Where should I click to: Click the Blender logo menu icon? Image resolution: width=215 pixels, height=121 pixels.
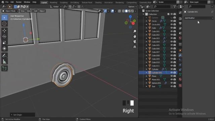(x=3, y=2)
